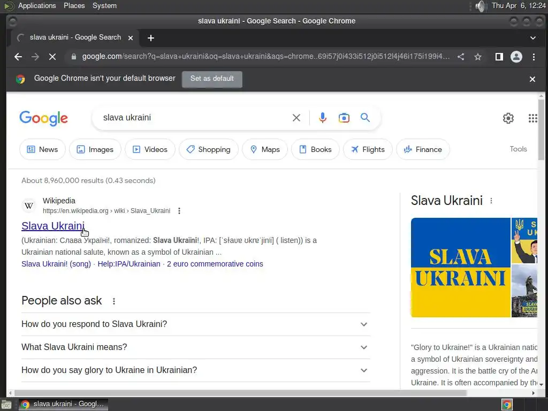Open Slava Ukraini Wikipedia result link
The width and height of the screenshot is (548, 411).
[53, 226]
